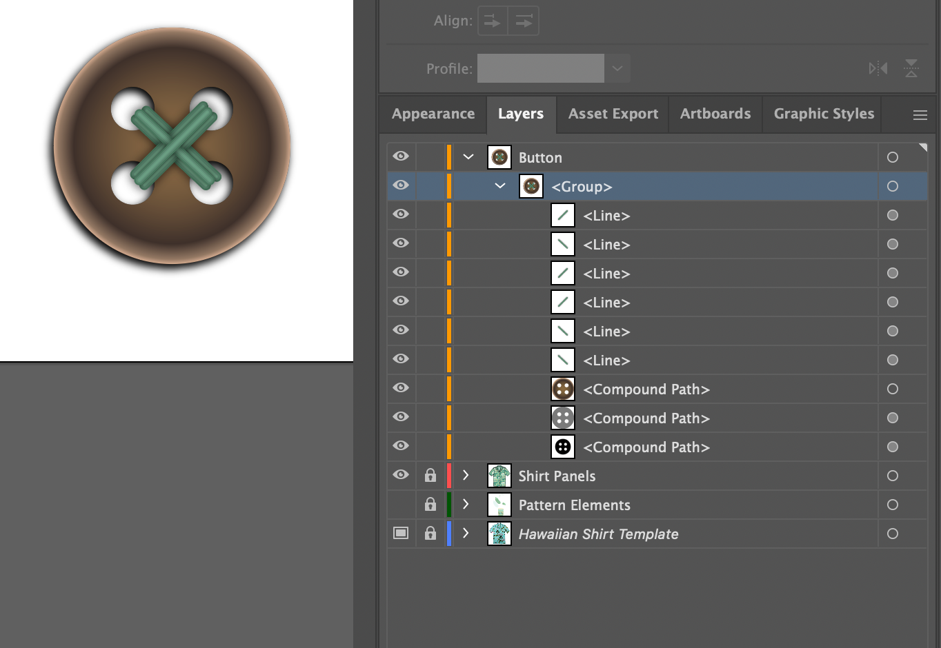Click the Pattern Elements layer thumbnail

coord(499,505)
